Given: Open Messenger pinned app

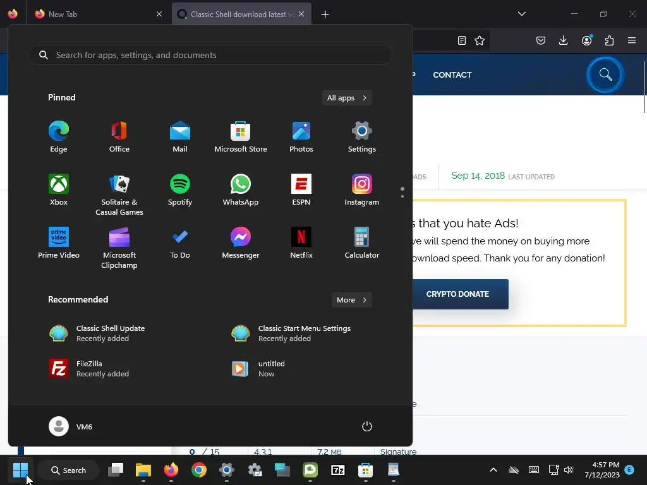Looking at the screenshot, I should [x=241, y=243].
